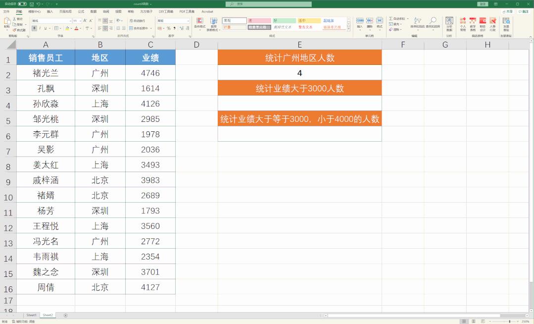
Task: Expand the fill color dropdown arrow
Action: tap(71, 28)
